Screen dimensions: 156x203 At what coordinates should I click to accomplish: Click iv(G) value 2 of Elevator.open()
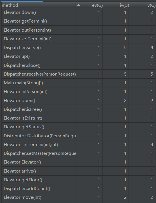click(125, 101)
